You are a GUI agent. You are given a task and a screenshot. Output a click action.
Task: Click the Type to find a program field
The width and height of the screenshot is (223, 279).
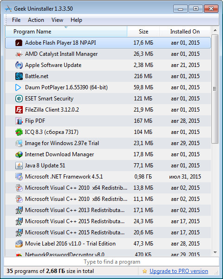click(x=111, y=262)
